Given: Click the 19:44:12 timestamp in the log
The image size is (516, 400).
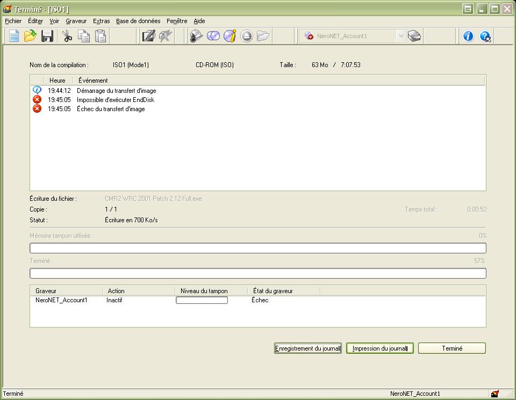Looking at the screenshot, I should coord(59,91).
